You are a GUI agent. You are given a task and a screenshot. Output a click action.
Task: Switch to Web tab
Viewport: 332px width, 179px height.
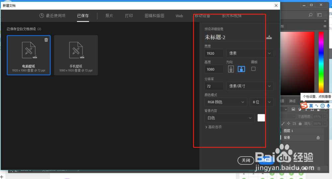(x=179, y=16)
